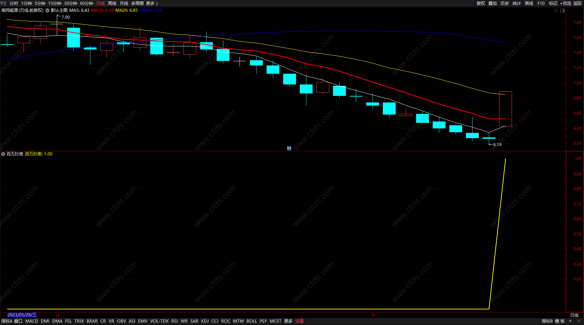
Task: Switch to 月线 monthly chart
Action: tap(124, 3)
